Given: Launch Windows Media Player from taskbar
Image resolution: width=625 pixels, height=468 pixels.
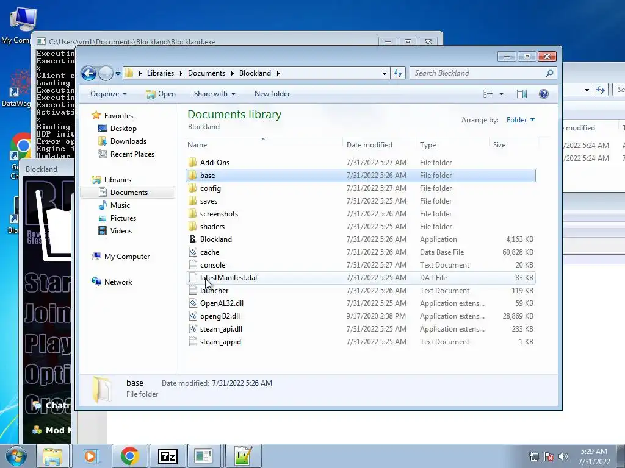Looking at the screenshot, I should coord(90,456).
